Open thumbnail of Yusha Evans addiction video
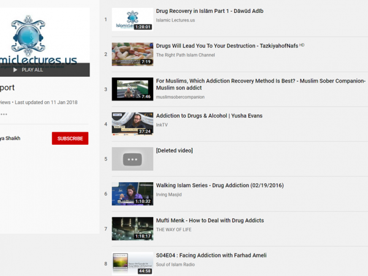This screenshot has height=276, width=368. point(132,124)
